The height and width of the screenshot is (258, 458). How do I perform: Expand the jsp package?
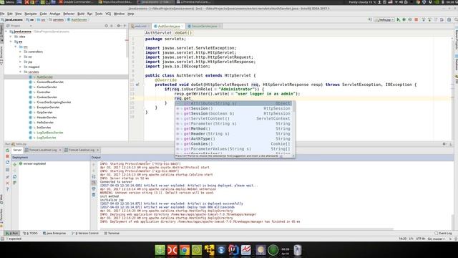click(x=21, y=62)
